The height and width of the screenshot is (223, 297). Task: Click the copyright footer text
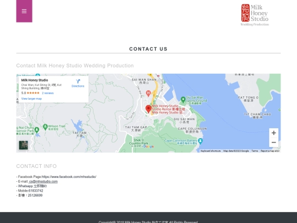pos(148,222)
